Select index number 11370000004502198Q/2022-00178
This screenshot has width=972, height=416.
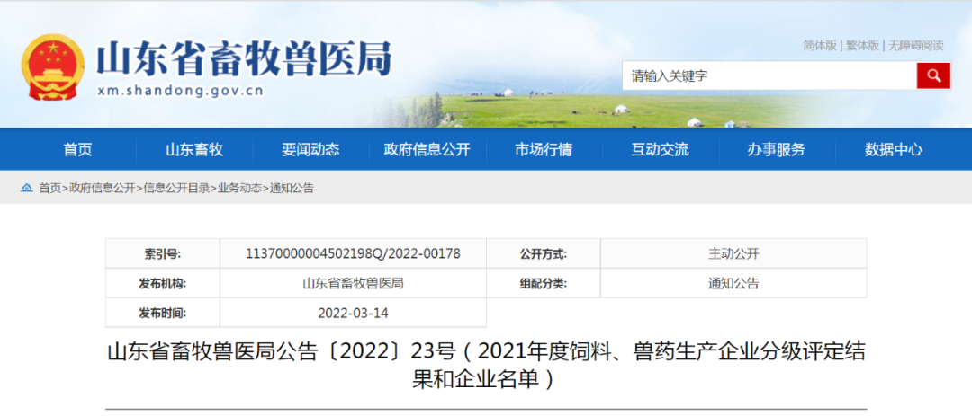354,253
